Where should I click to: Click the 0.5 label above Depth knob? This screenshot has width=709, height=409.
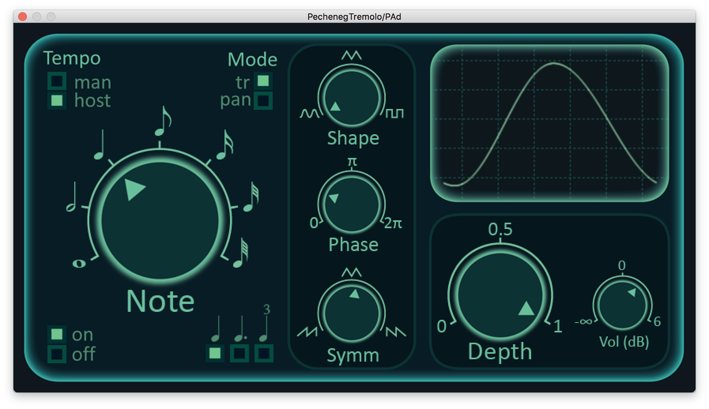point(500,229)
